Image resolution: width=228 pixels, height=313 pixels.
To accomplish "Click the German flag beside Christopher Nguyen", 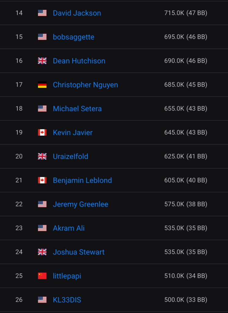I will (42, 85).
